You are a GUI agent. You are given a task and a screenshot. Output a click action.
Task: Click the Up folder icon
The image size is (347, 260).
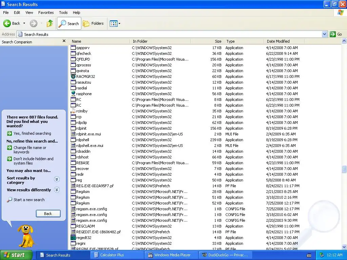[x=50, y=23]
